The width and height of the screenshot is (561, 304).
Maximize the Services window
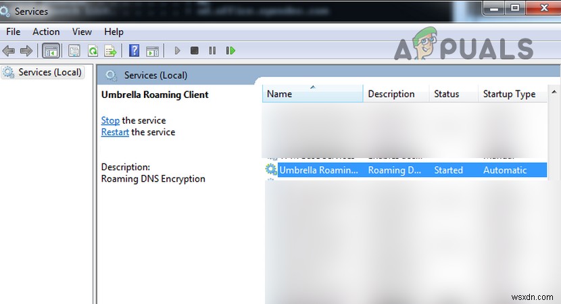click(515, 8)
